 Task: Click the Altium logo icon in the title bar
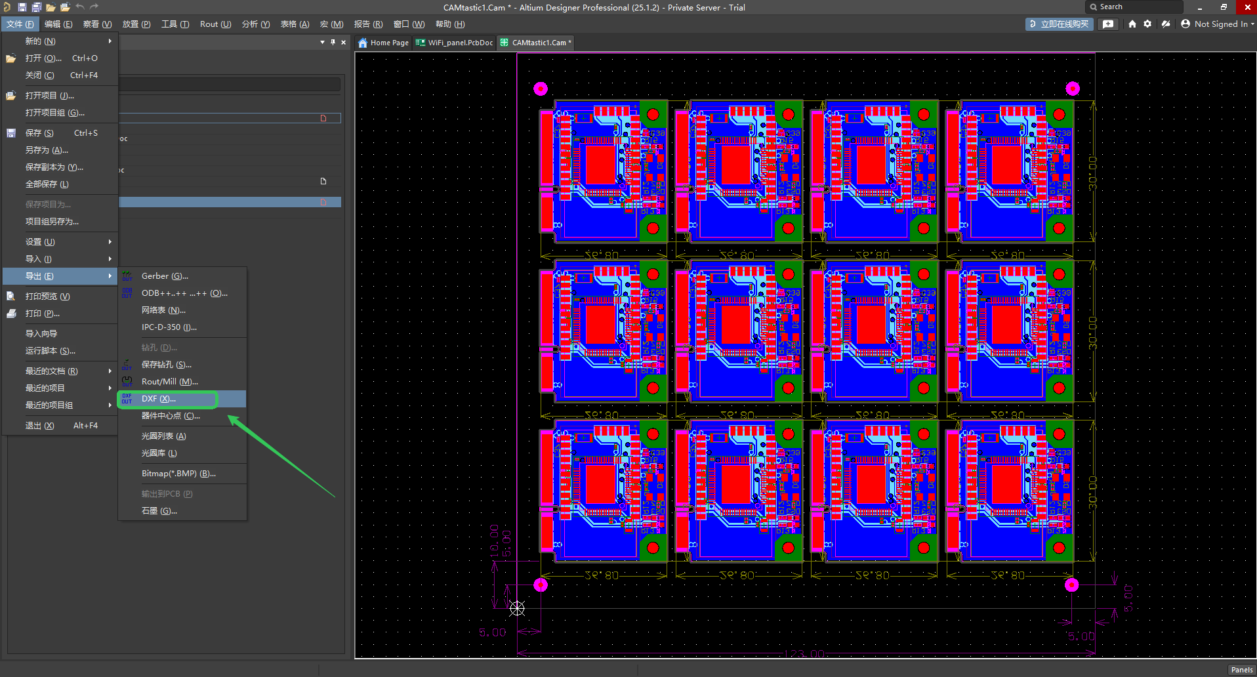click(x=7, y=7)
